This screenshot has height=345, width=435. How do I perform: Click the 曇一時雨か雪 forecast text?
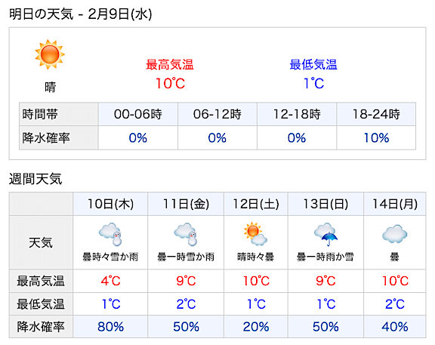(325, 257)
